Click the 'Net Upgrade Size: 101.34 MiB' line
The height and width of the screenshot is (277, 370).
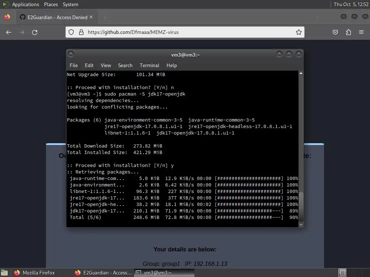[x=116, y=74]
